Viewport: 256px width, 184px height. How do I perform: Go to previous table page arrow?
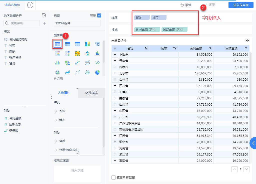click(x=234, y=169)
